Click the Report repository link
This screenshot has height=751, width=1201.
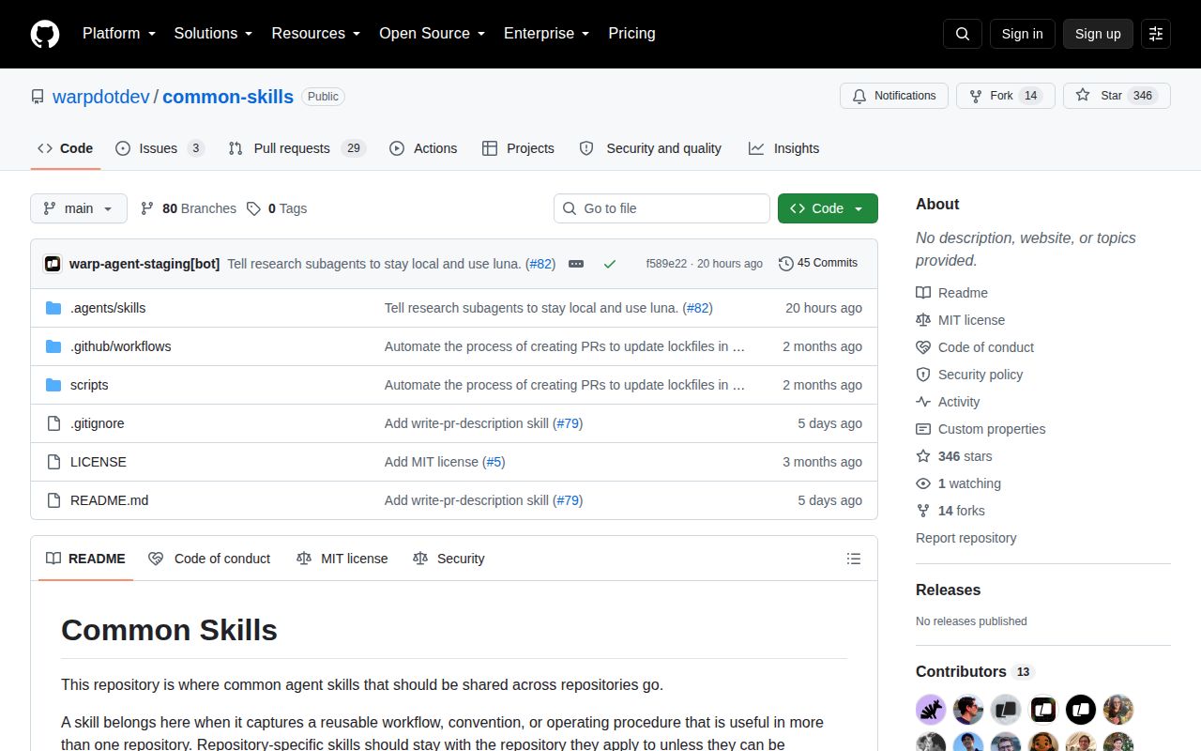click(966, 538)
